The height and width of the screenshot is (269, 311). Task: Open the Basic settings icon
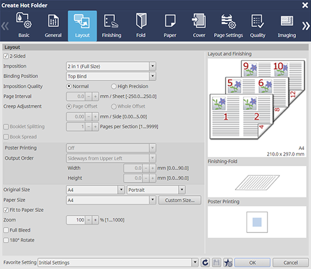[x=23, y=20]
